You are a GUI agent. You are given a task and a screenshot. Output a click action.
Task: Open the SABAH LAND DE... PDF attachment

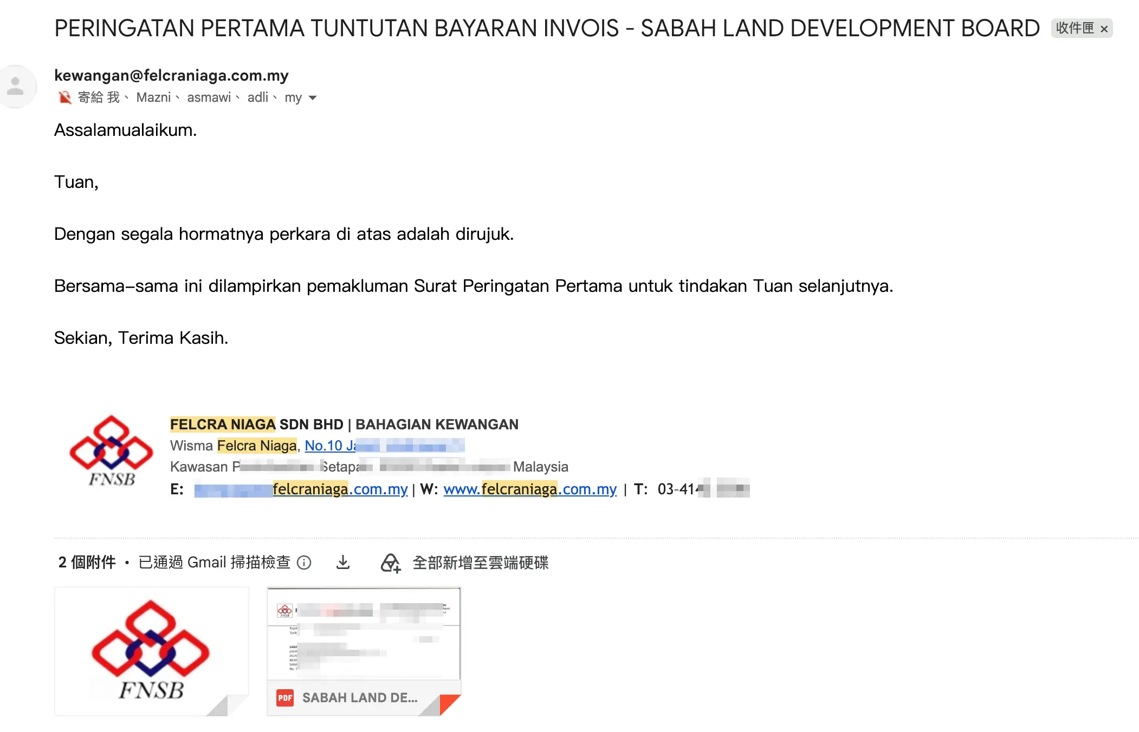pyautogui.click(x=364, y=651)
